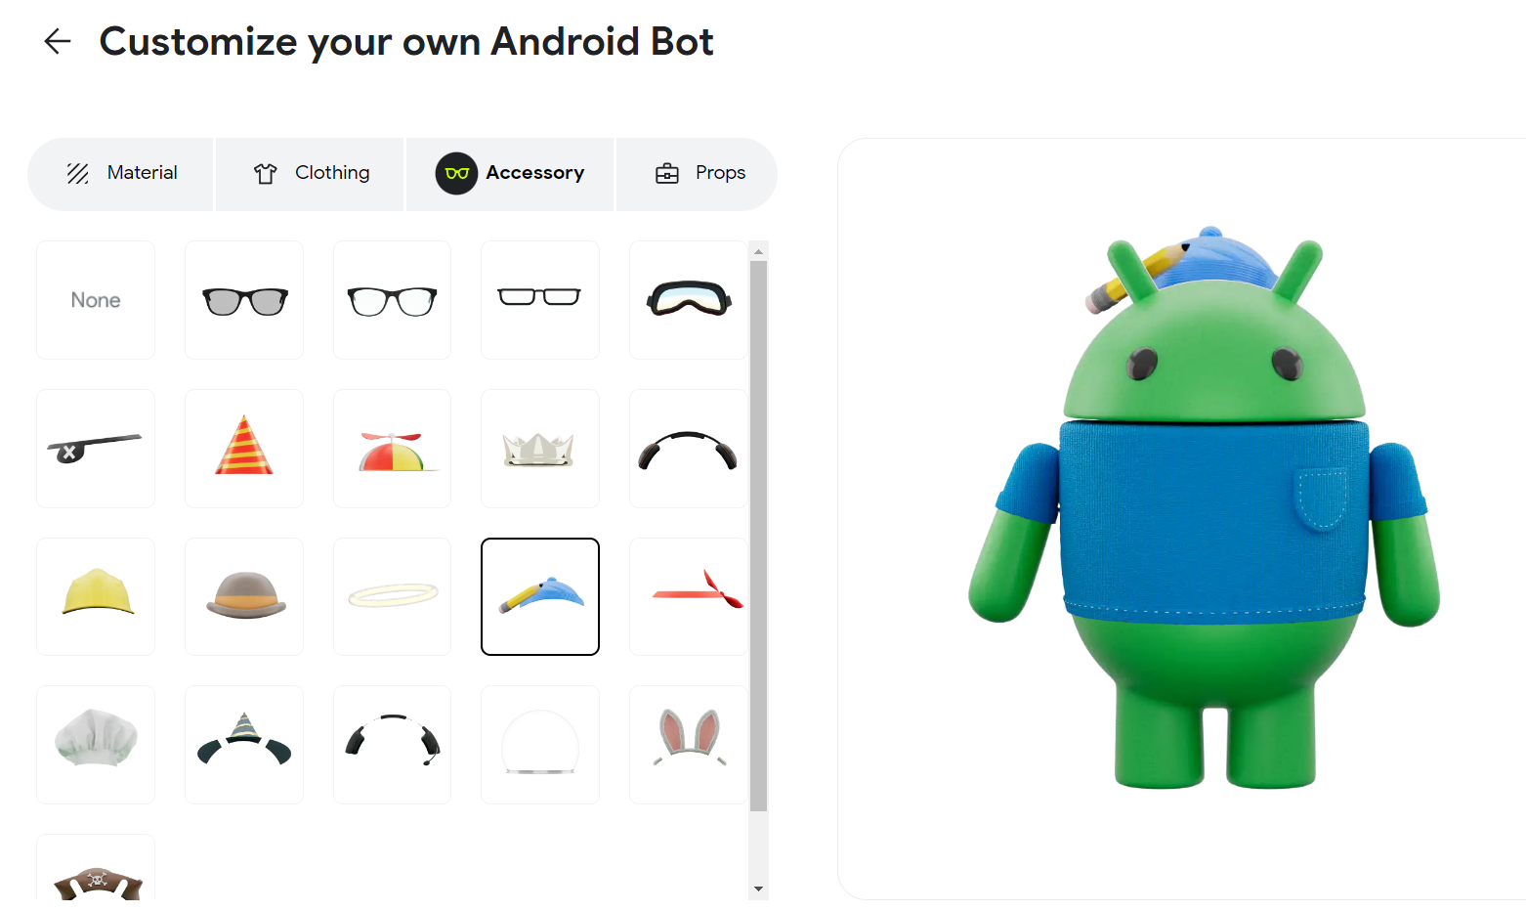Viewport: 1526px width, 911px height.
Task: Pick the clear-lens black glasses
Action: point(392,300)
